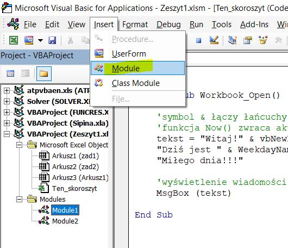Click the tekst = "Witaj!" code line

click(x=222, y=139)
